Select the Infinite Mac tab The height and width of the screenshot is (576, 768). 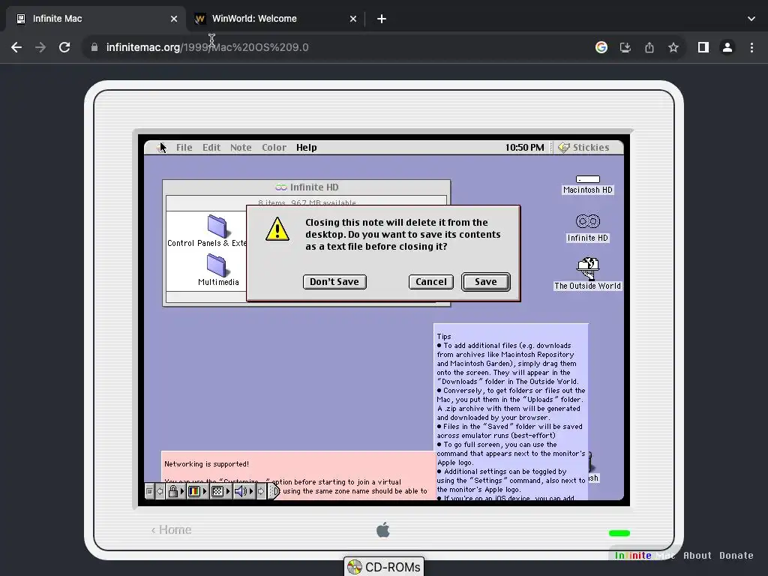(95, 19)
